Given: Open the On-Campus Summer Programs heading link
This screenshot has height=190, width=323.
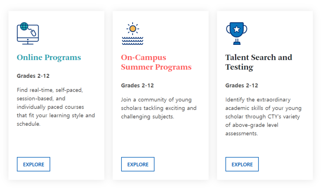Looking at the screenshot, I should [156, 62].
